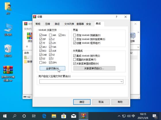Screen dimensions: 161x120
Task: Click the WinRAR taskbar icon
Action: tap(83, 116)
